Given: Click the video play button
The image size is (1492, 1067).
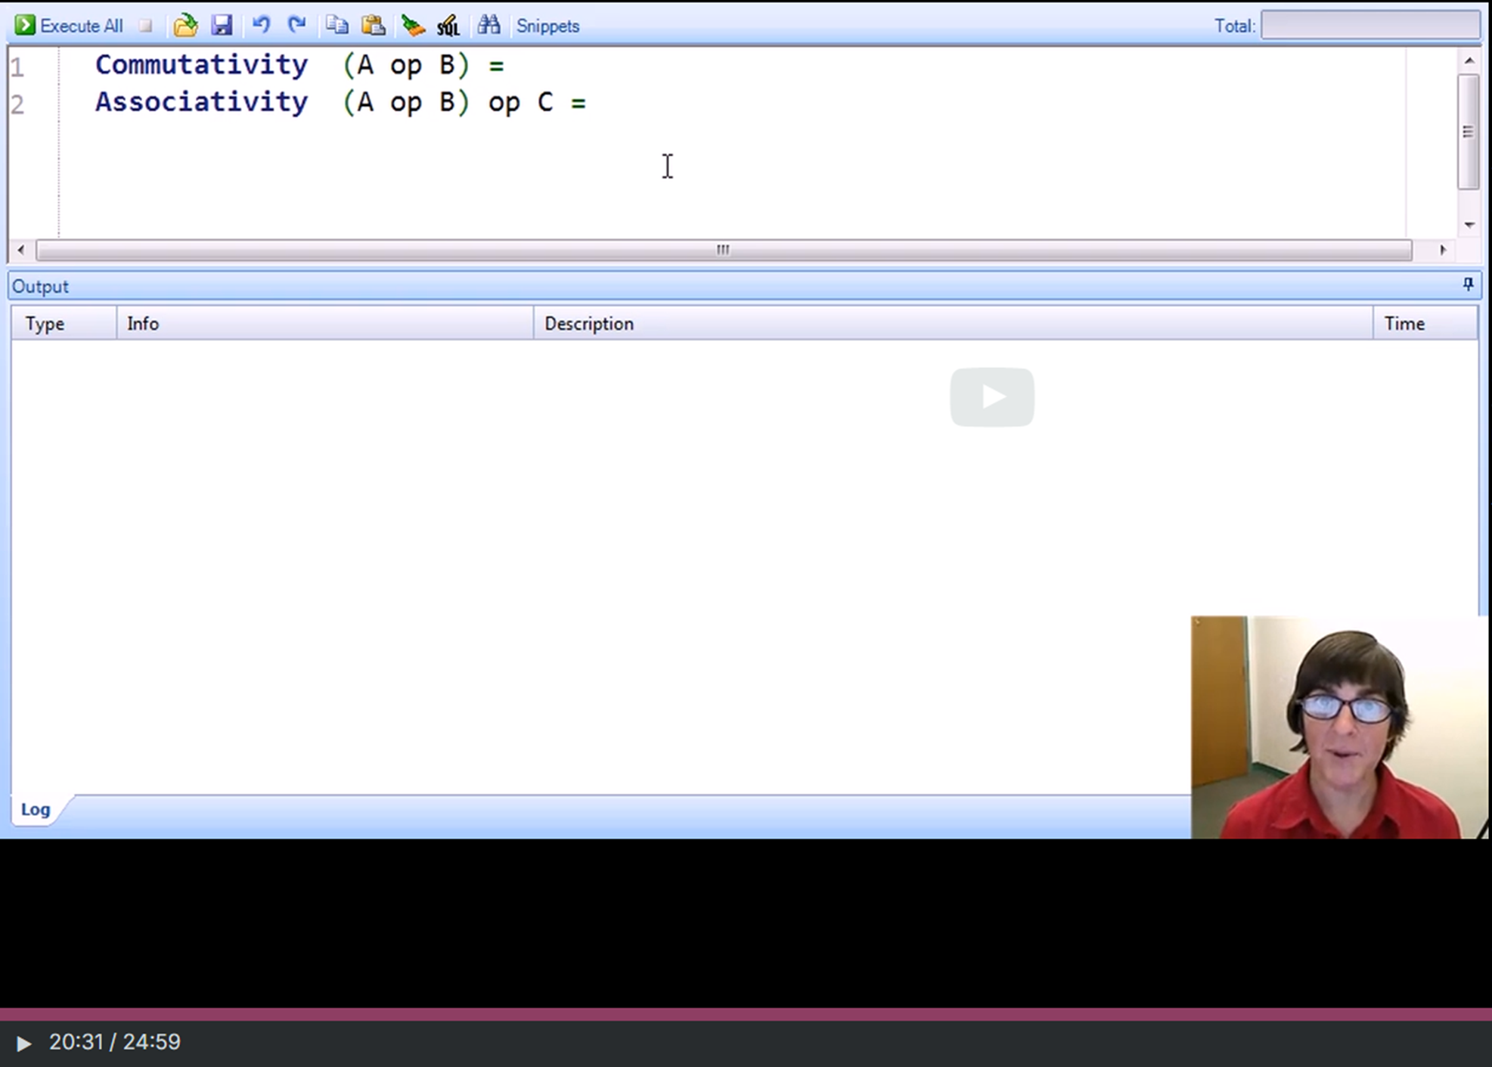Looking at the screenshot, I should pyautogui.click(x=23, y=1043).
